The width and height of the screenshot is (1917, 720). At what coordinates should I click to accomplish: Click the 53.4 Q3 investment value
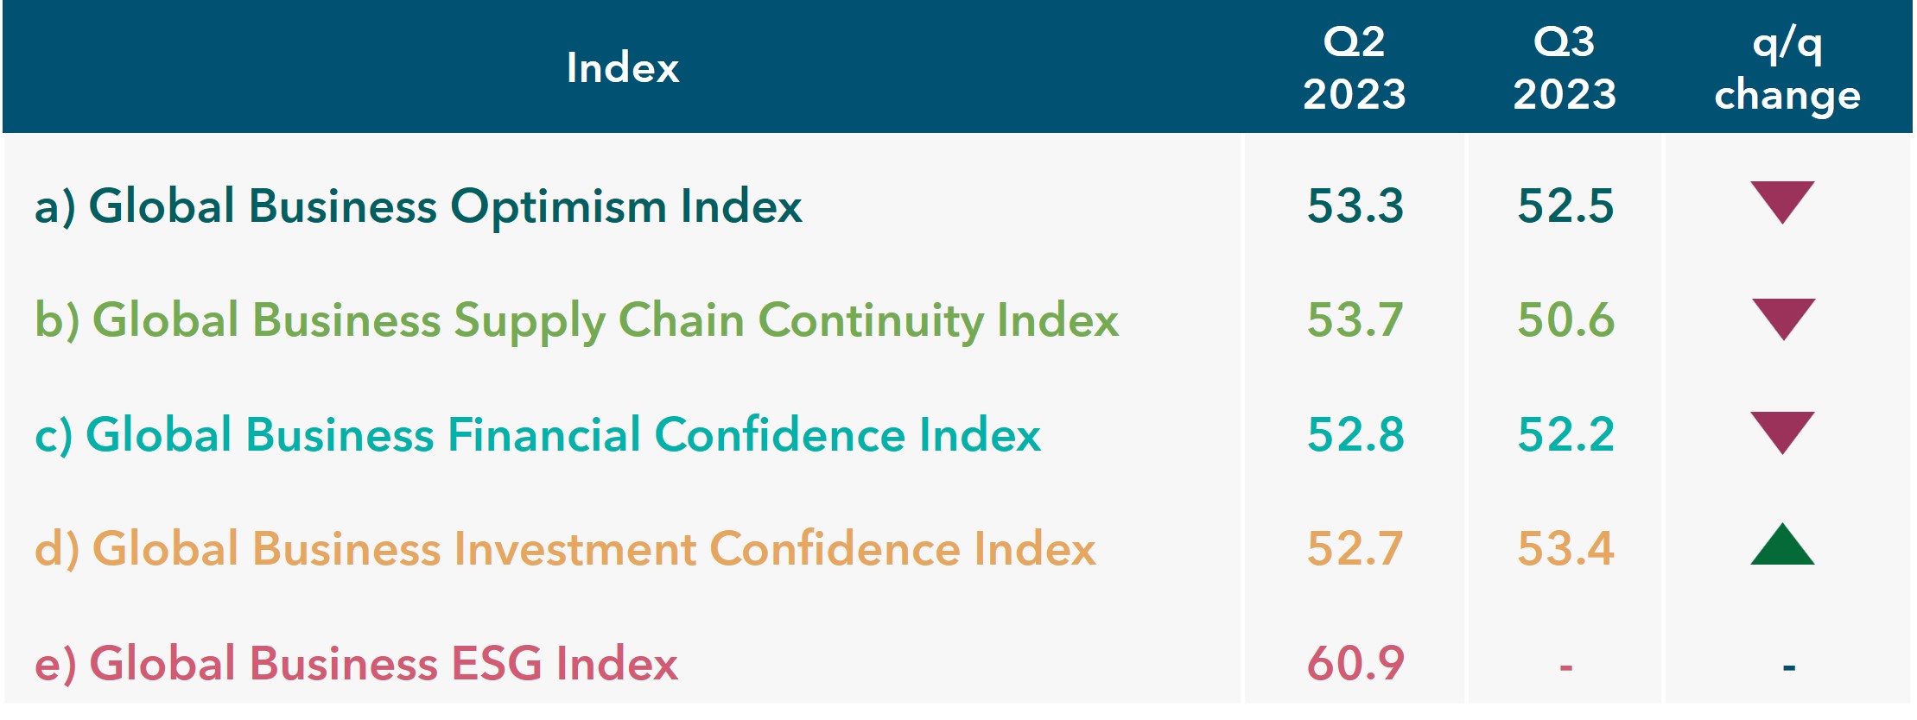click(1565, 547)
